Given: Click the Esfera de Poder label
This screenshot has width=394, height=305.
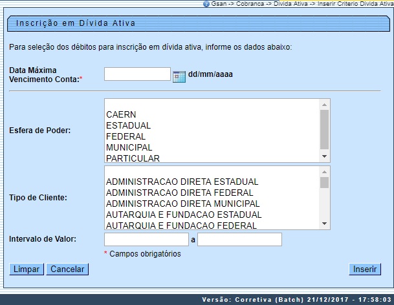Looking at the screenshot, I should [40, 131].
